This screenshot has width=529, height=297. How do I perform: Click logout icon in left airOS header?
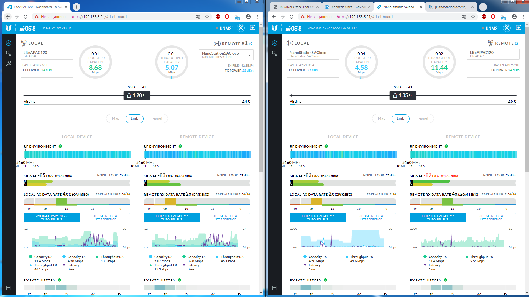coord(252,28)
